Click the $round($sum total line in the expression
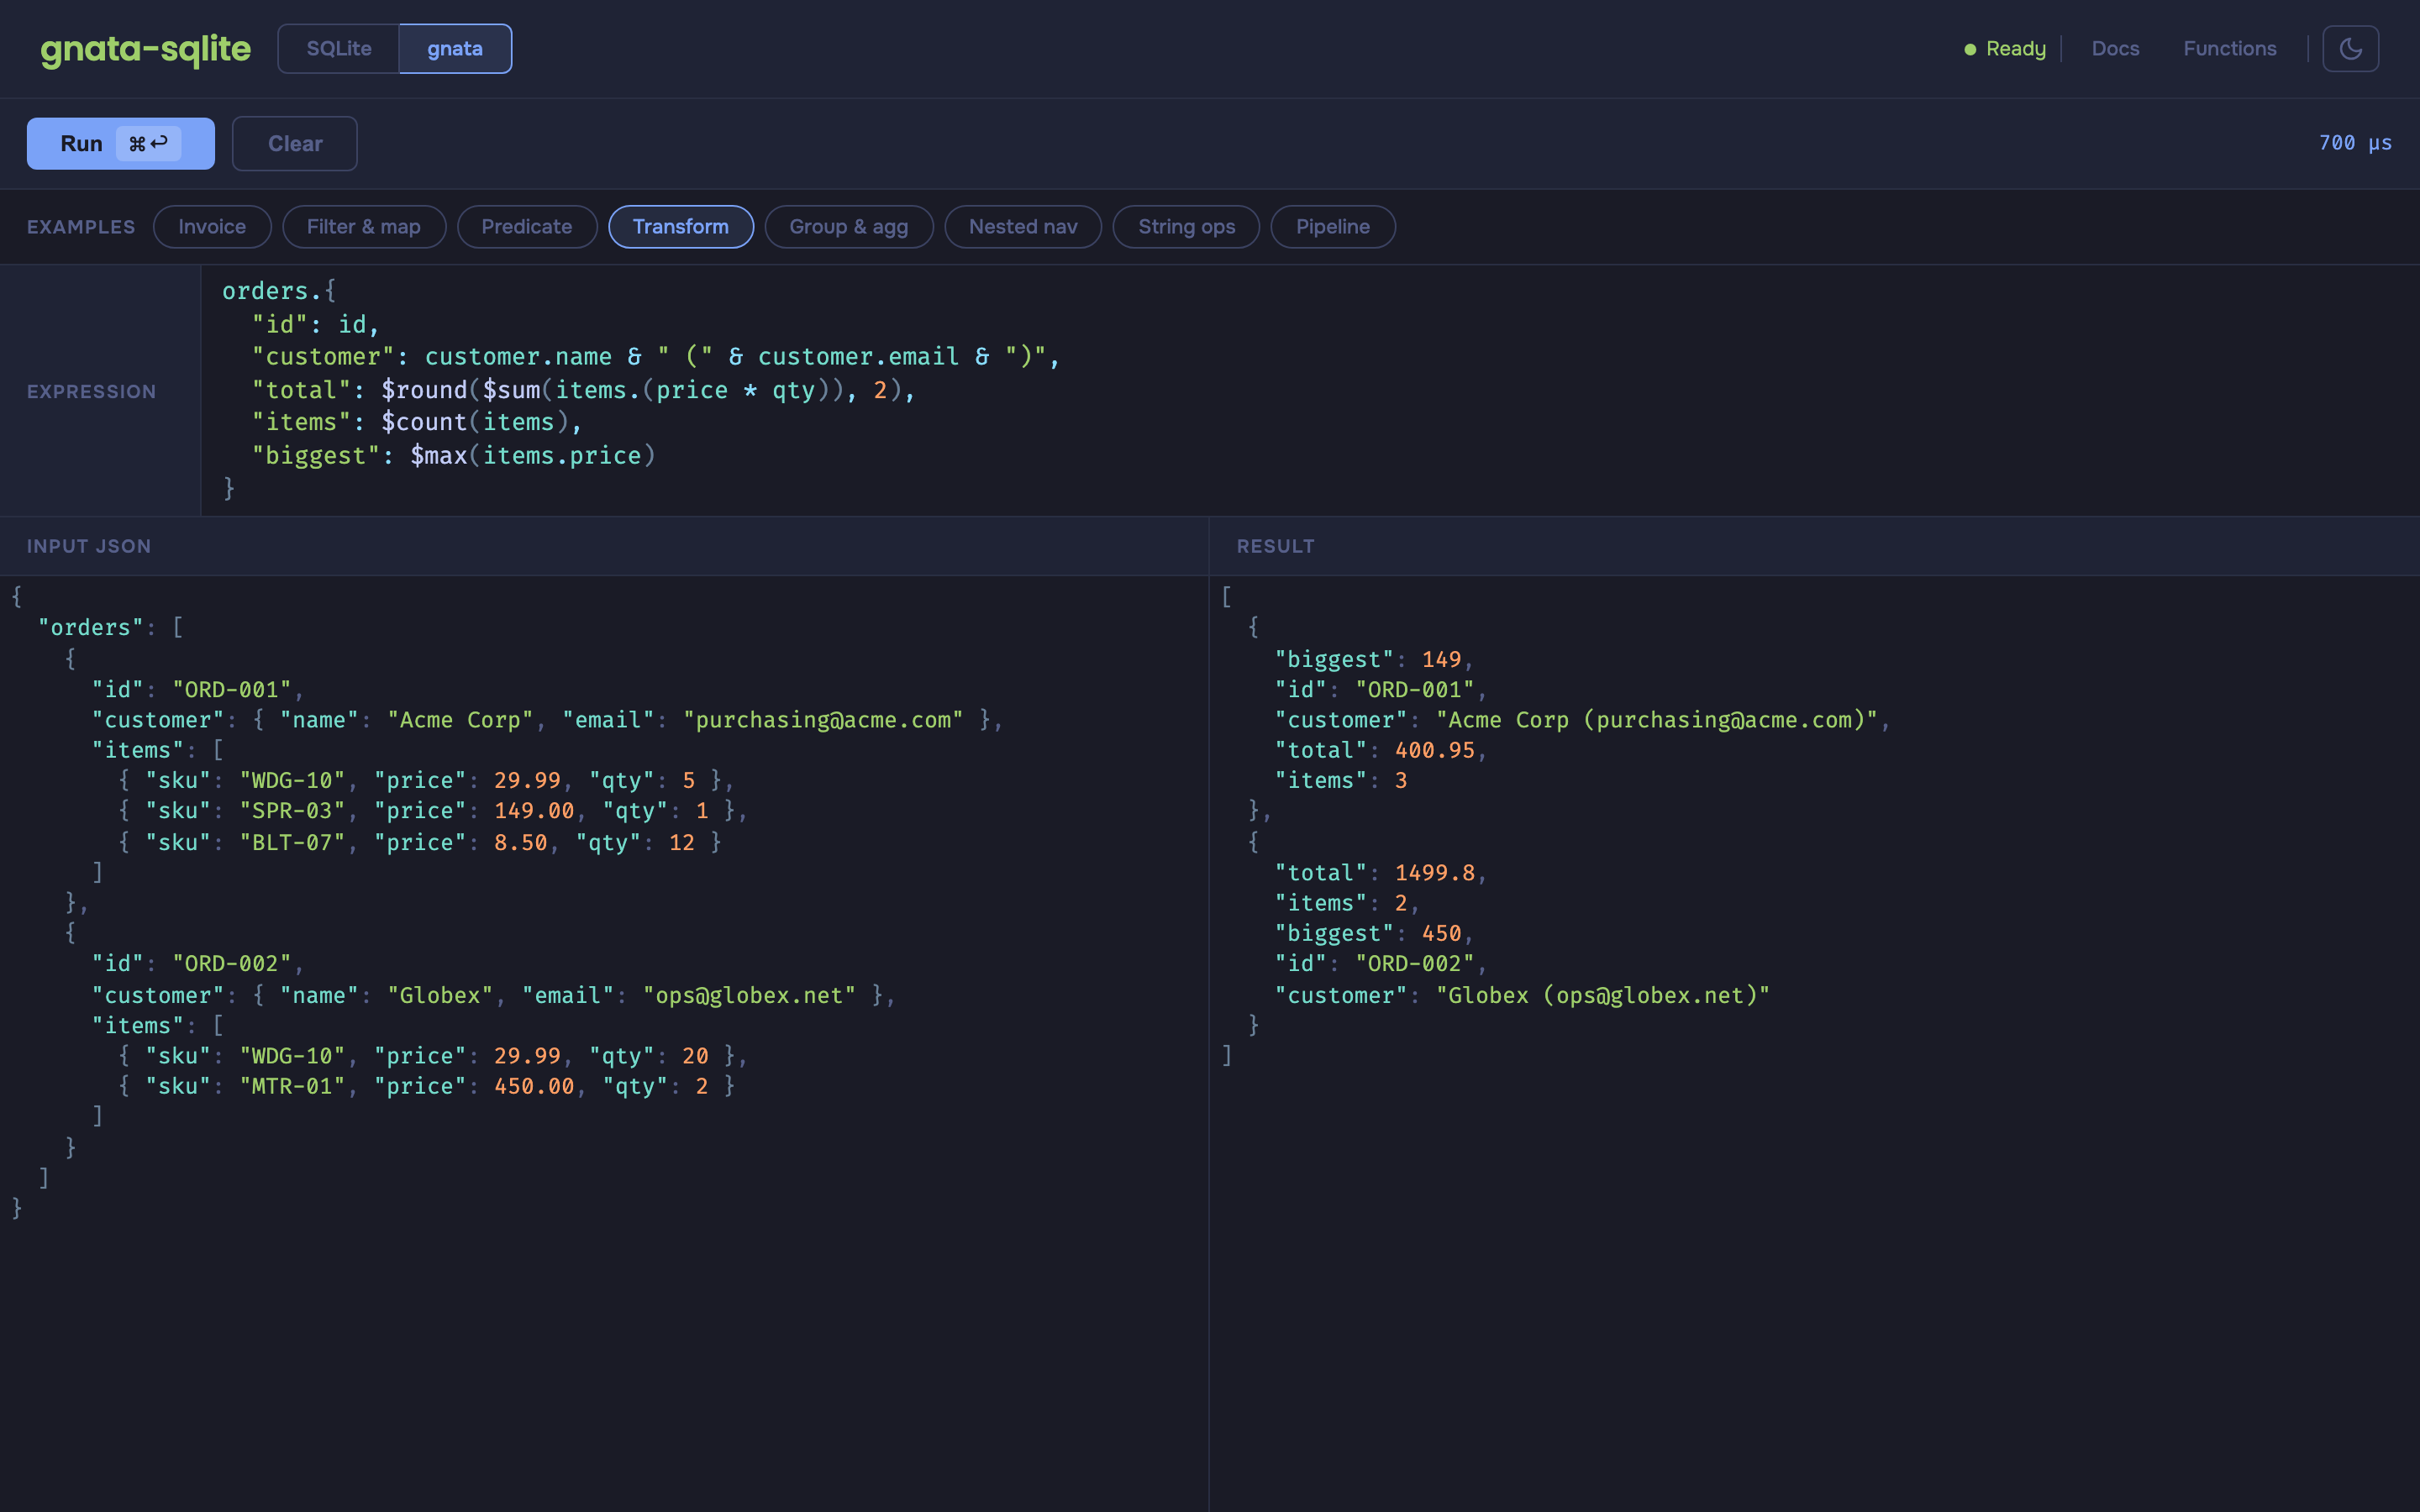This screenshot has height=1512, width=2420. tap(583, 390)
